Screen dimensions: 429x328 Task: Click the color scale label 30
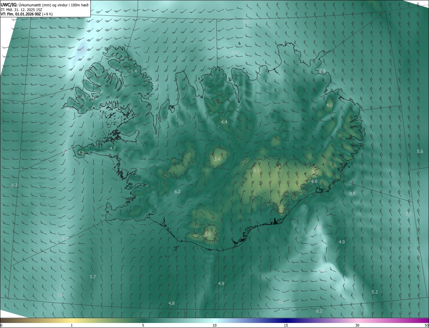click(x=357, y=325)
